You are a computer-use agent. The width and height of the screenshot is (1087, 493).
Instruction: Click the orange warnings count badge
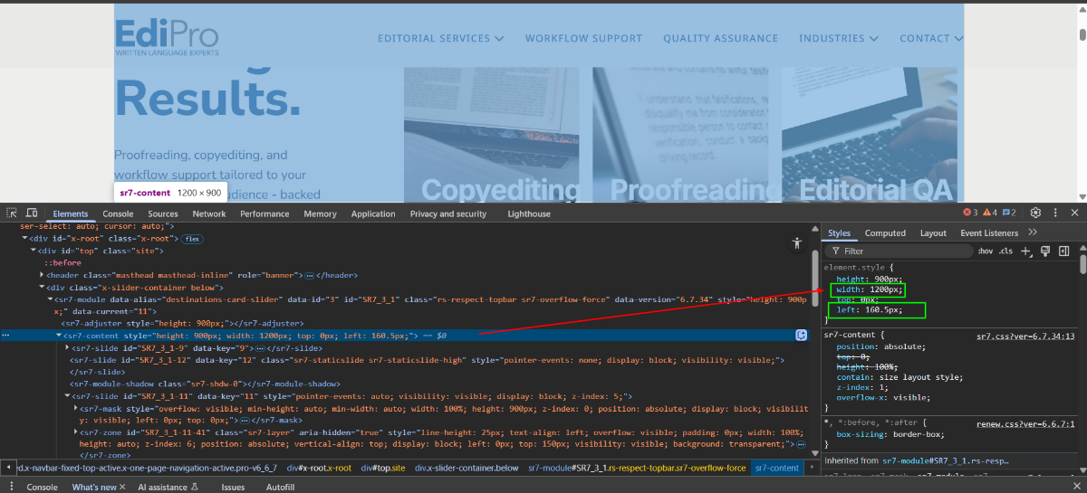coord(990,213)
